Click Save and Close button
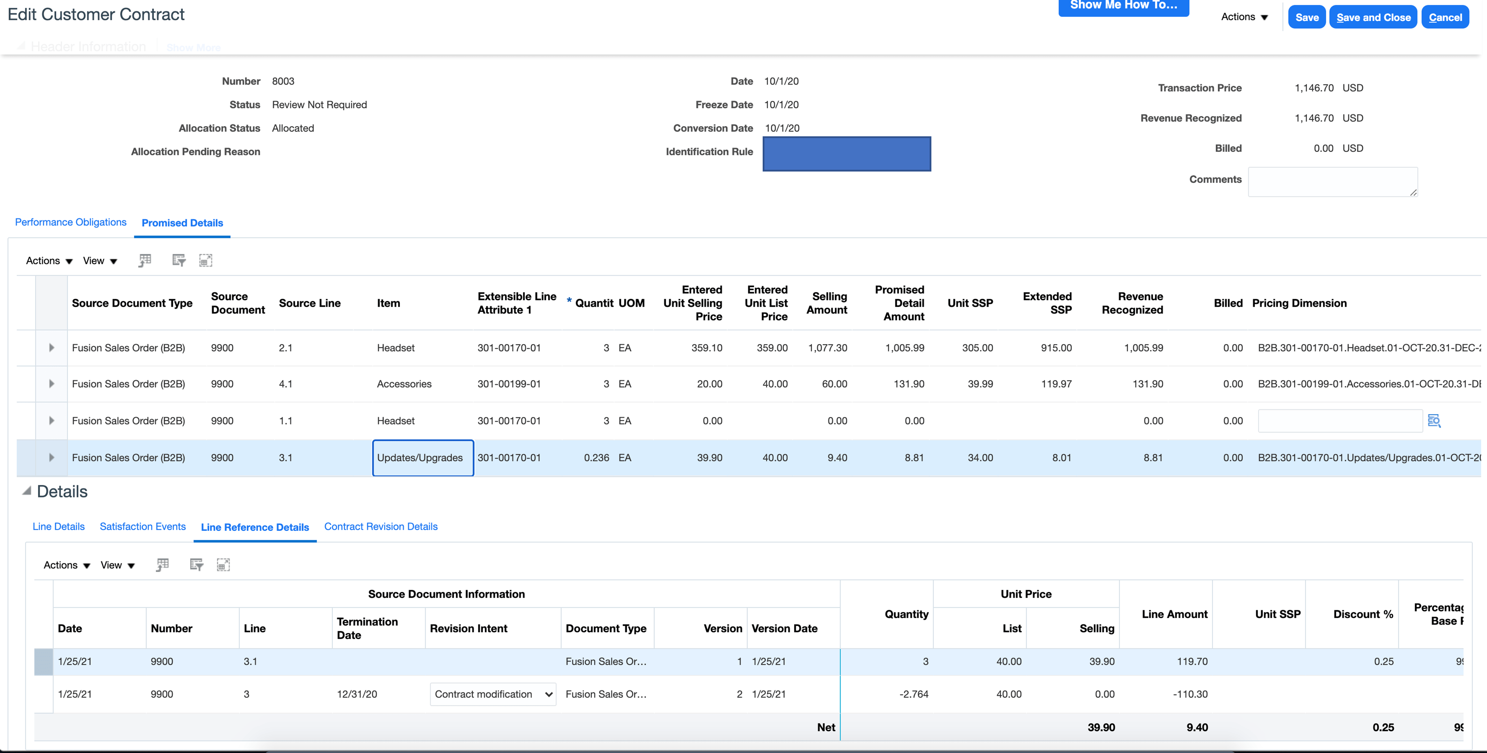The height and width of the screenshot is (753, 1487). pos(1373,17)
